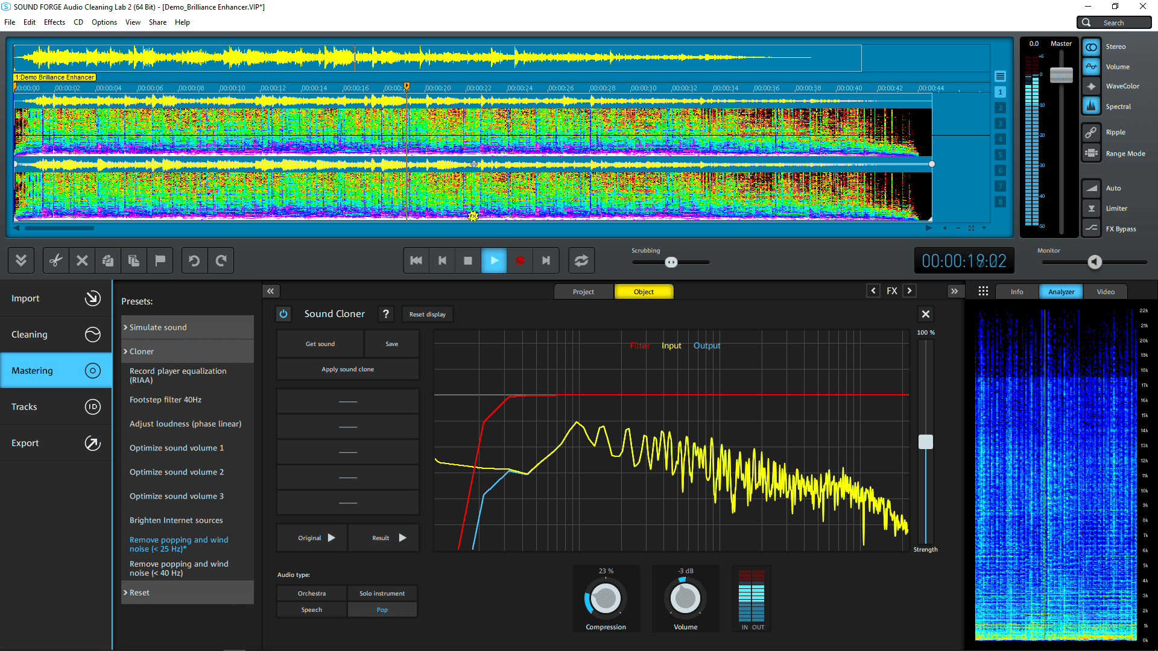Open the grid view icon beside Info tab

tap(983, 291)
